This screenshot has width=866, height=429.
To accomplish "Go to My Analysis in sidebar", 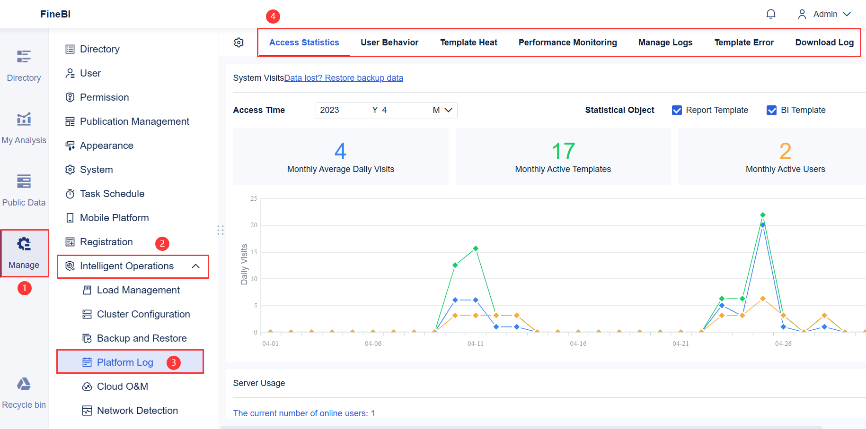I will click(x=24, y=128).
